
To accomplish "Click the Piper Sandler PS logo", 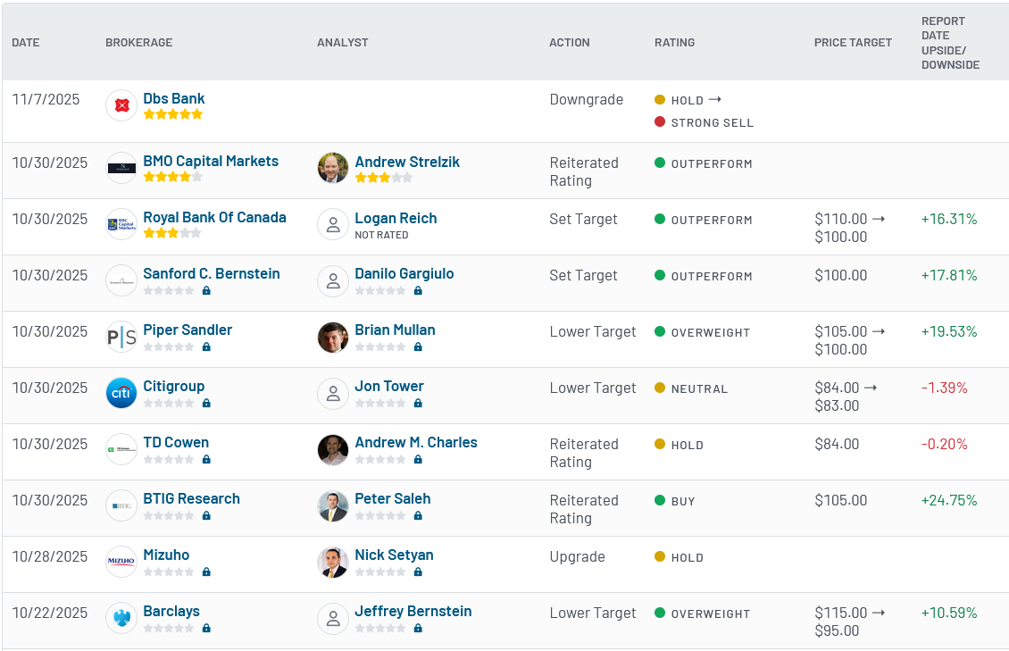I will [x=121, y=337].
